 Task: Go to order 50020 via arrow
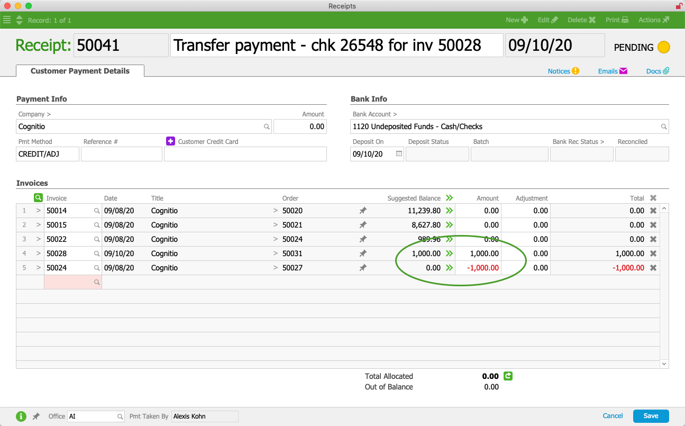(x=275, y=211)
